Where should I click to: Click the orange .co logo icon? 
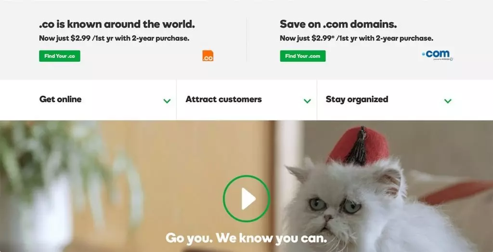pyautogui.click(x=208, y=56)
